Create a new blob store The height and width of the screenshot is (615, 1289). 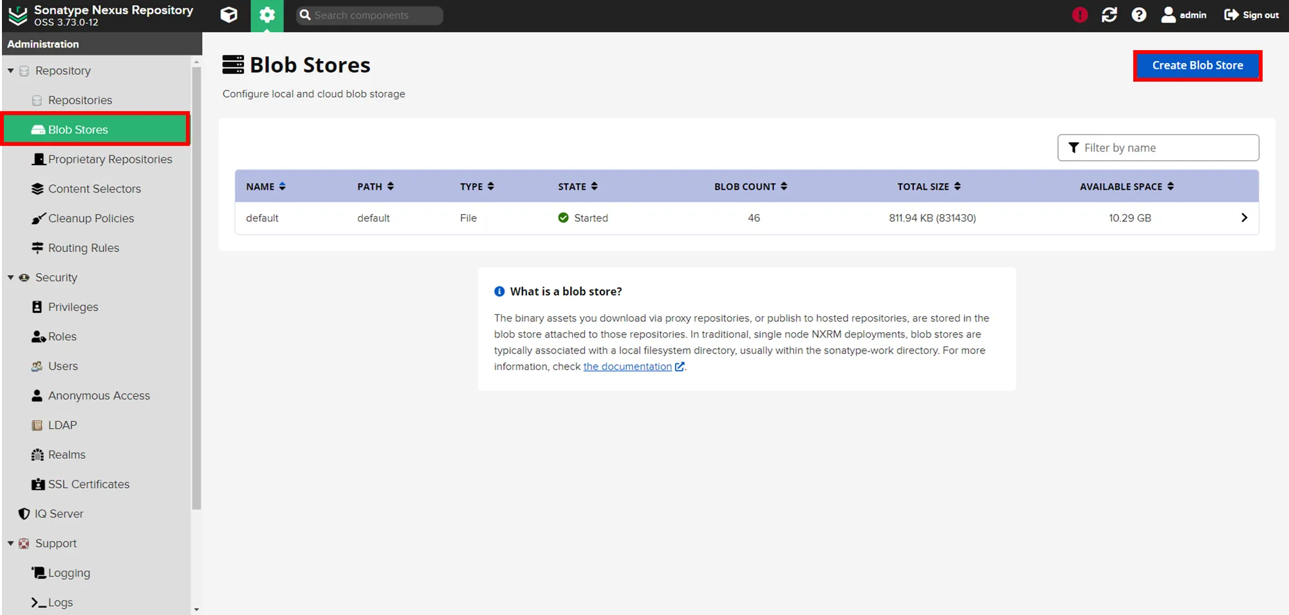[x=1198, y=66]
